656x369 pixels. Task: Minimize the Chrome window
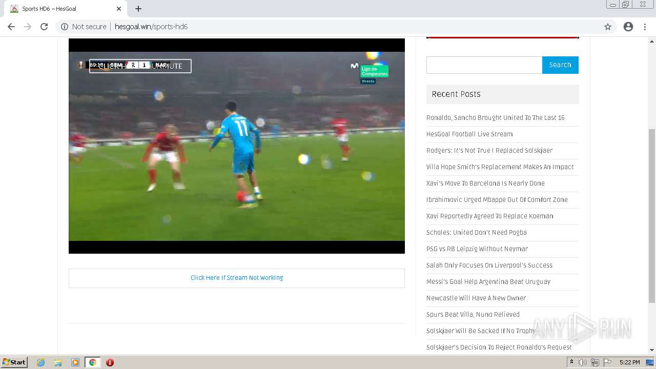coord(613,4)
